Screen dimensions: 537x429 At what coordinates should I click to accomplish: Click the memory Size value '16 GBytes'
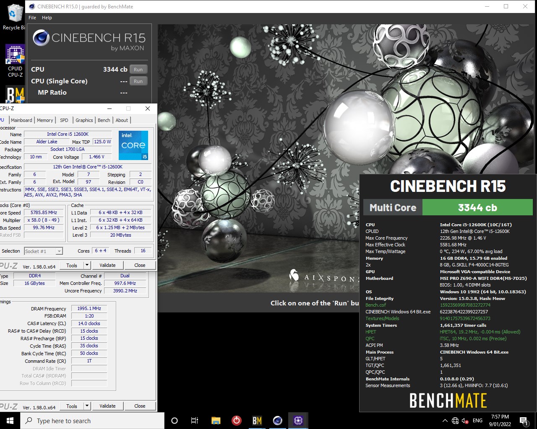[35, 283]
